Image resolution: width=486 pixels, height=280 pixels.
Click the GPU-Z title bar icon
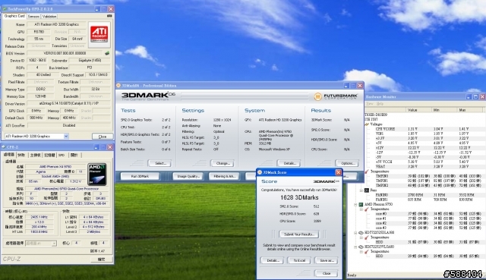(5, 9)
